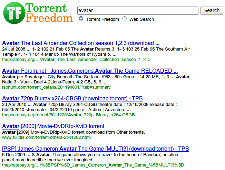Screen dimensions: 225x170
Task: Click the Search button
Action: coord(212,10)
